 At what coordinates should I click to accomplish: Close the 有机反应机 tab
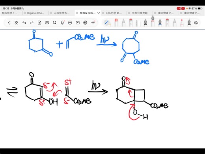(x=77, y=13)
